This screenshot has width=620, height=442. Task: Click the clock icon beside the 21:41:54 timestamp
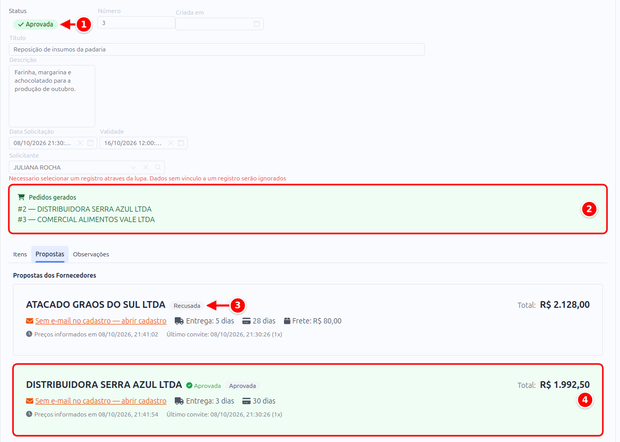pos(29,414)
